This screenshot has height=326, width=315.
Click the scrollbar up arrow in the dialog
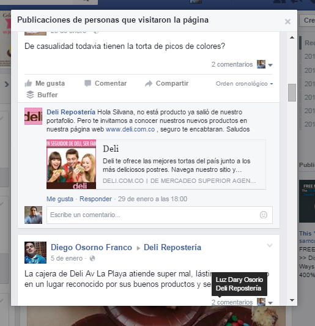[292, 37]
